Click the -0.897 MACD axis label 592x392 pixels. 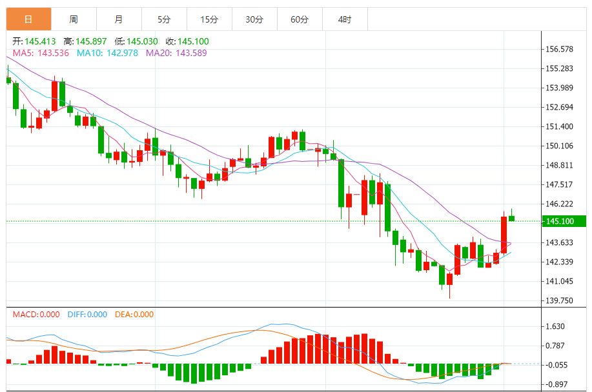(x=555, y=384)
